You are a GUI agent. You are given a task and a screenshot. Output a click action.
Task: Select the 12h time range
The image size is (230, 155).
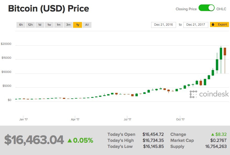coord(30,25)
